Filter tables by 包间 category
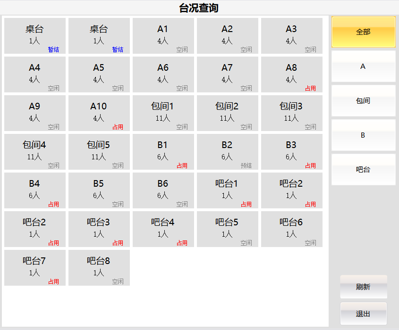 [363, 101]
